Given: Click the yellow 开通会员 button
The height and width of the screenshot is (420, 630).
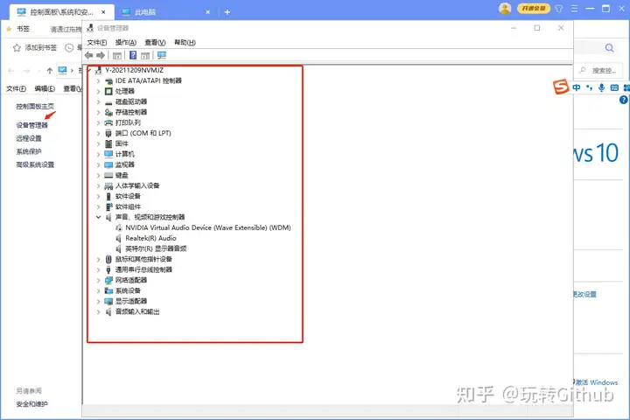Looking at the screenshot, I should [533, 8].
